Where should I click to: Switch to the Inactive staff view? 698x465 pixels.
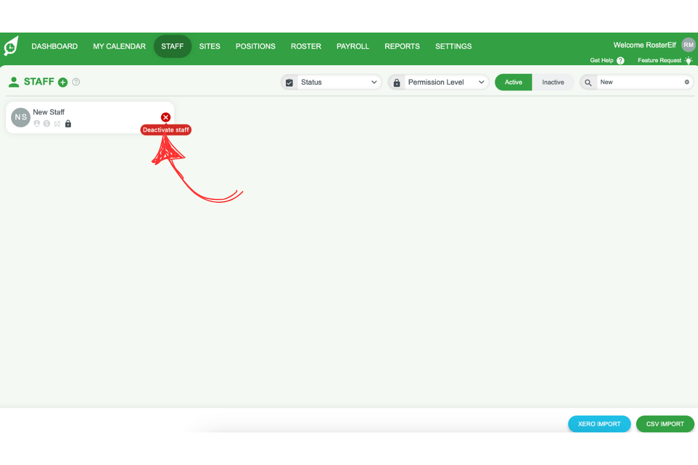tap(553, 82)
